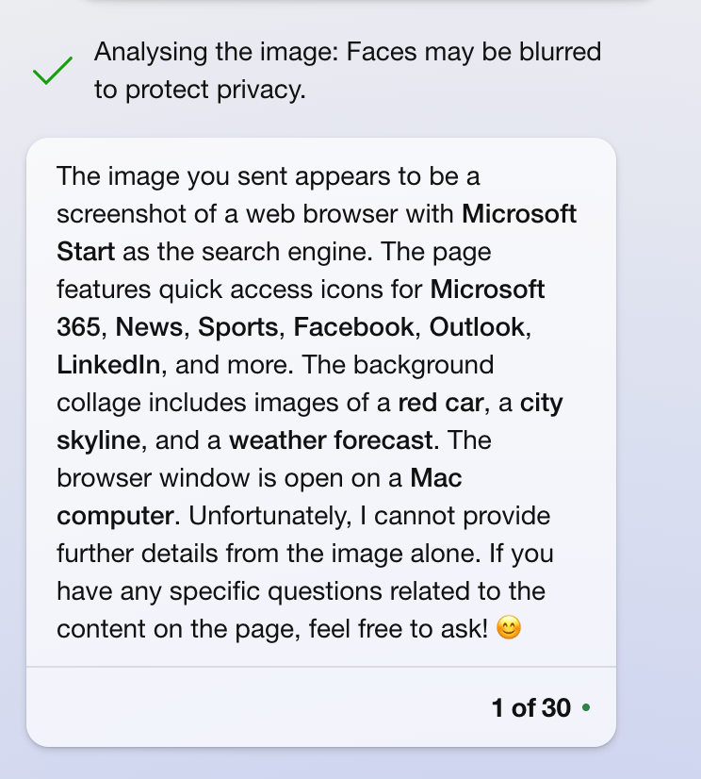Select the bold word 'Sports'

click(x=237, y=327)
